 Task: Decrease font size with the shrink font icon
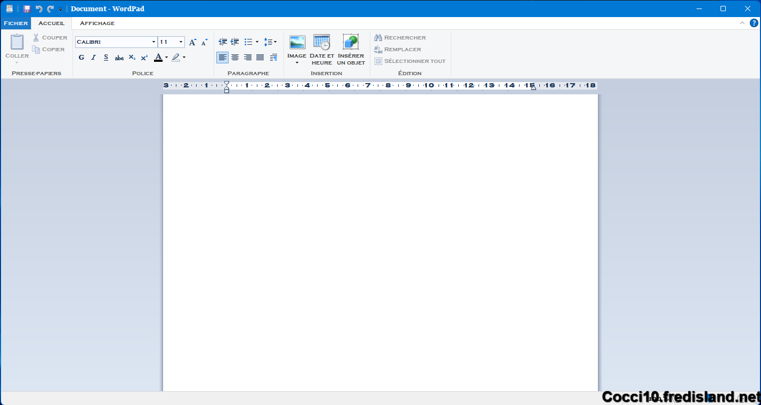(x=205, y=42)
